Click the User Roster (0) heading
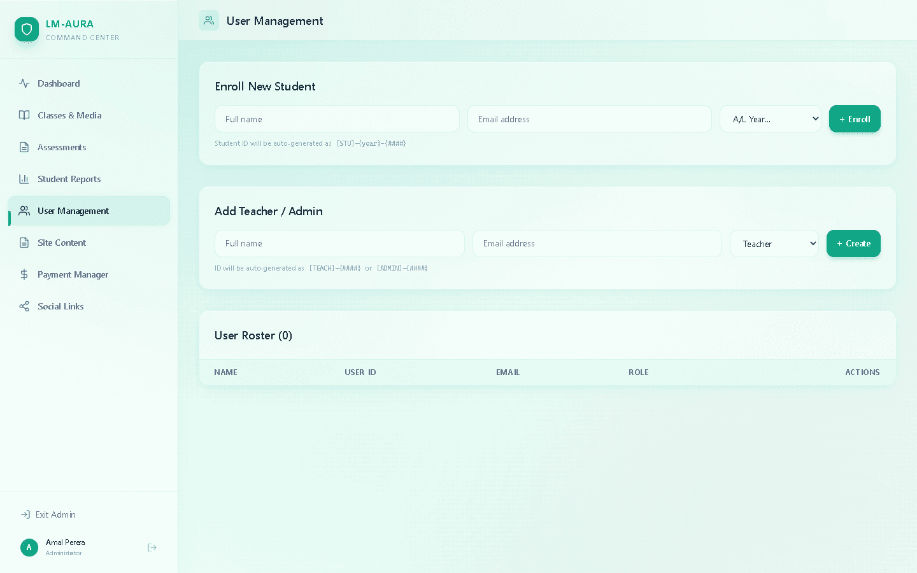This screenshot has width=917, height=573. coord(253,336)
